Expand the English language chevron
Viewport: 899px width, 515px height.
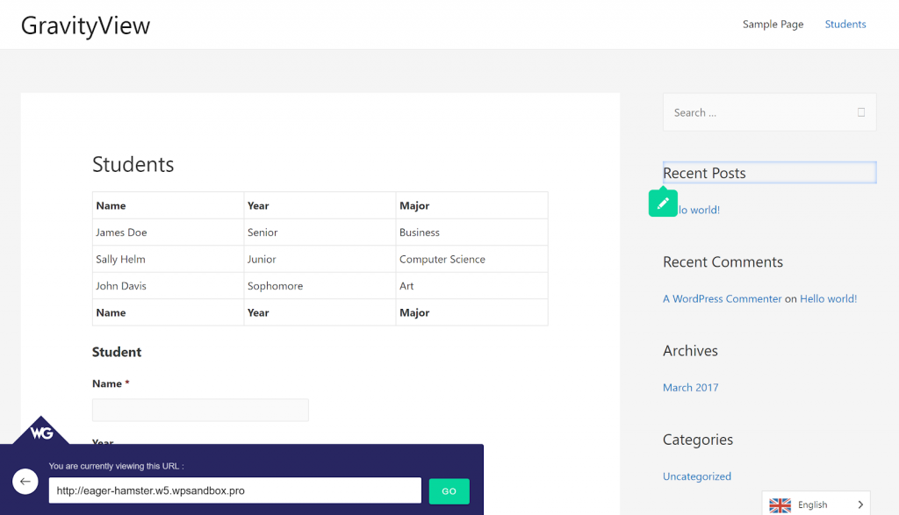point(860,504)
